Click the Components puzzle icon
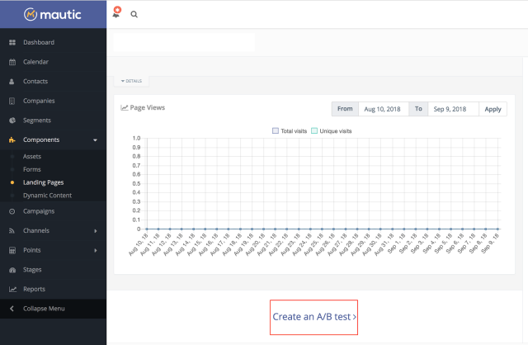This screenshot has width=528, height=345. pyautogui.click(x=12, y=139)
